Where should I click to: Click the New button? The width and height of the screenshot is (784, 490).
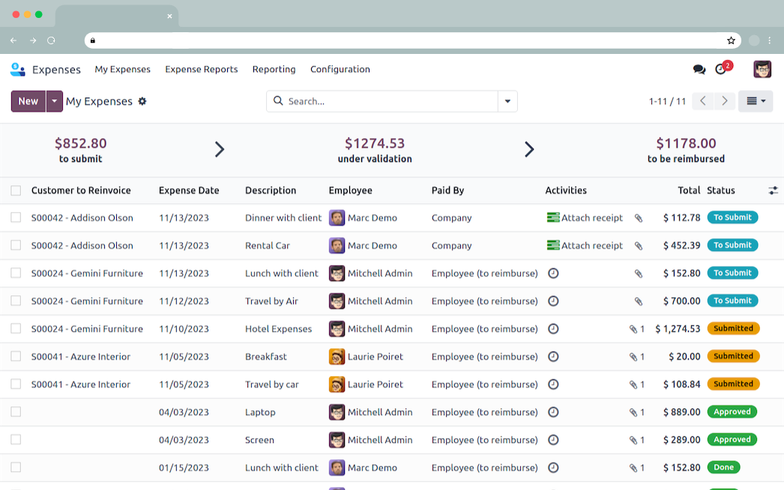(x=28, y=101)
